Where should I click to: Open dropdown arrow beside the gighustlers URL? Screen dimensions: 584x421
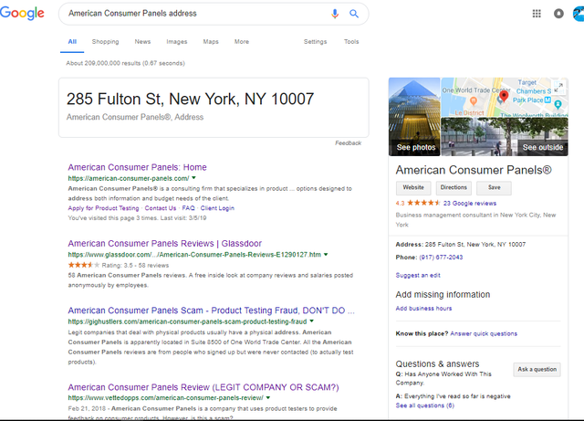[312, 321]
